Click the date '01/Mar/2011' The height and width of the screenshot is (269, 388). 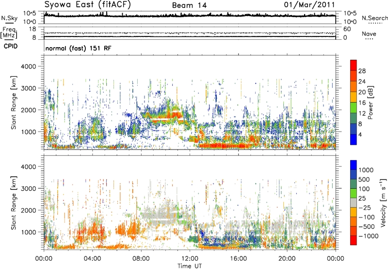[x=309, y=4]
